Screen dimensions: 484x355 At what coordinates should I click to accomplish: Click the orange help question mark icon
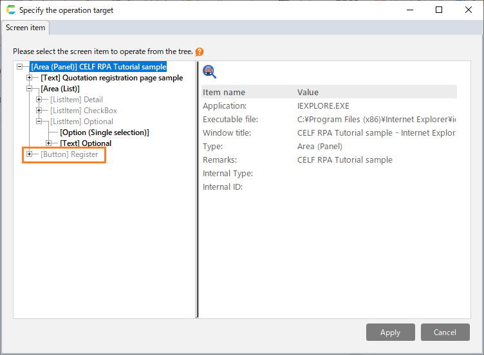pyautogui.click(x=200, y=51)
